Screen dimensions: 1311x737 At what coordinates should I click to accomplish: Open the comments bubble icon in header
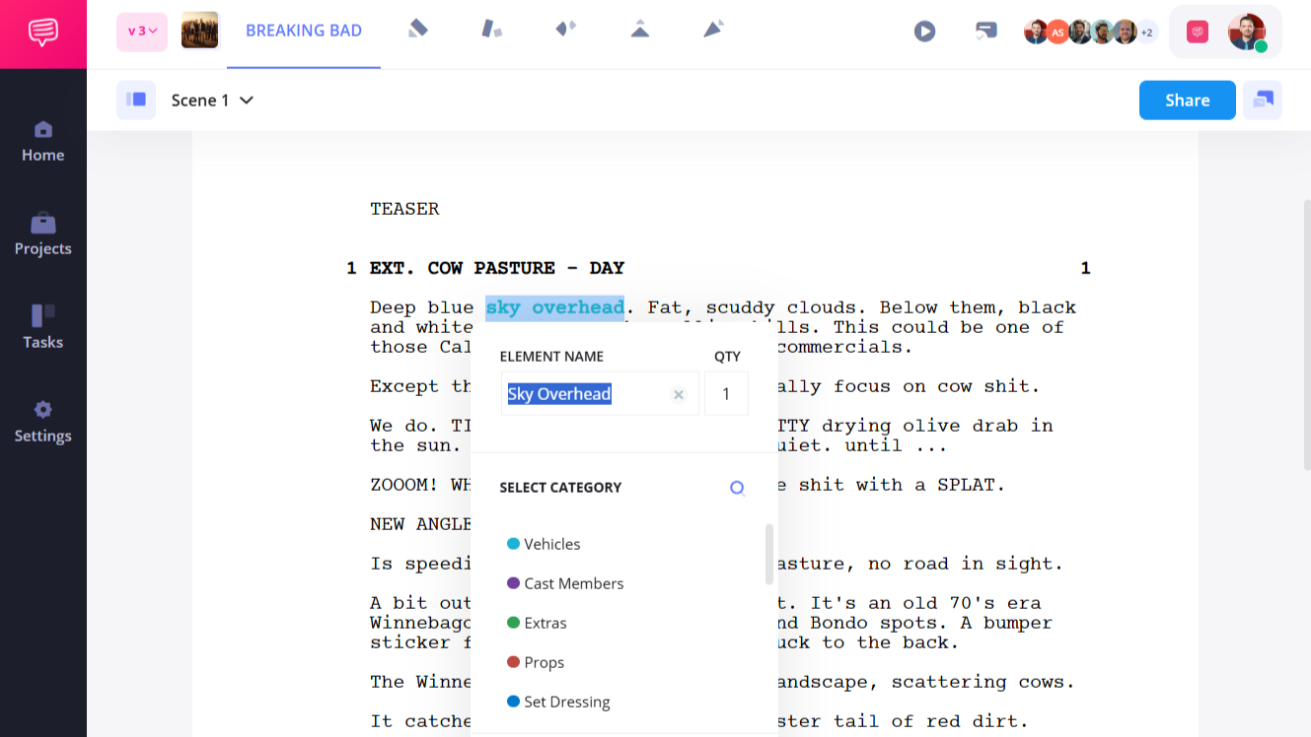[985, 32]
